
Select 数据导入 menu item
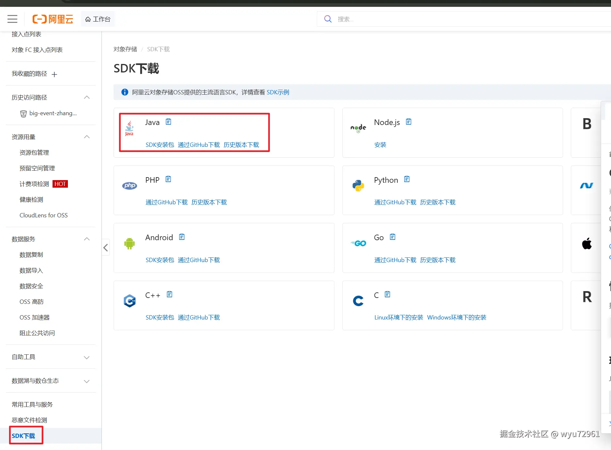tap(31, 271)
